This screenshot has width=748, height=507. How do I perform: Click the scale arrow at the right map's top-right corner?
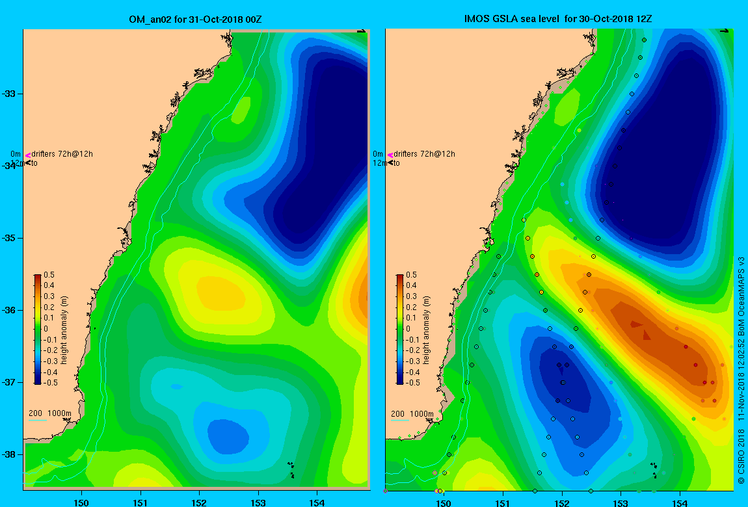pos(724,31)
